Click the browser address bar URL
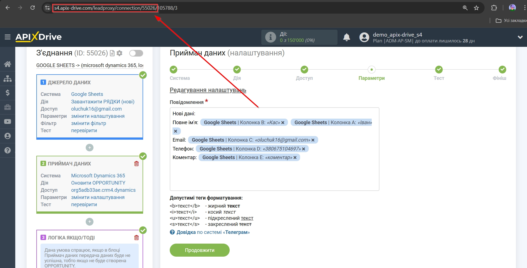 [116, 8]
